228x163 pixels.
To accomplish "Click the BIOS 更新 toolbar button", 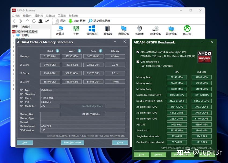I will [x=77, y=21].
